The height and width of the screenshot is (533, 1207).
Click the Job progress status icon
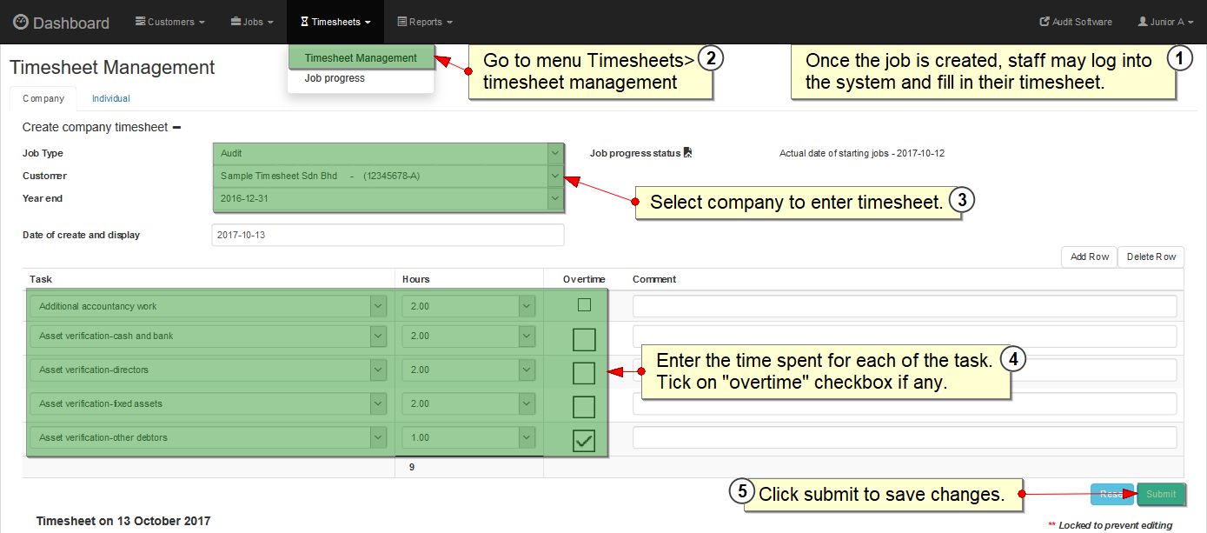[x=688, y=153]
